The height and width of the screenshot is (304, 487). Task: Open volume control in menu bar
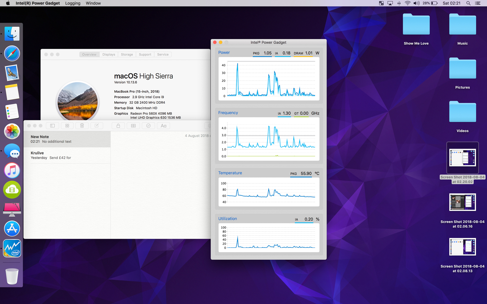(x=417, y=3)
